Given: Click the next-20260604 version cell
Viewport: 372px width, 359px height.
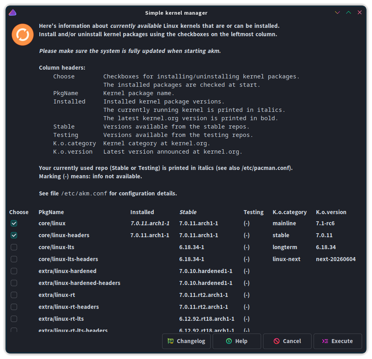Looking at the screenshot, I should tap(336, 259).
